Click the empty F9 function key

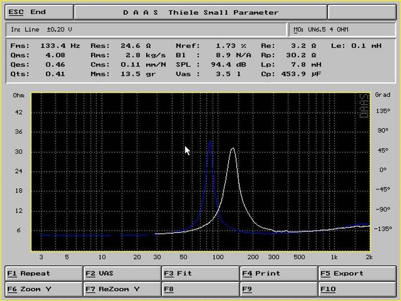[x=278, y=289]
